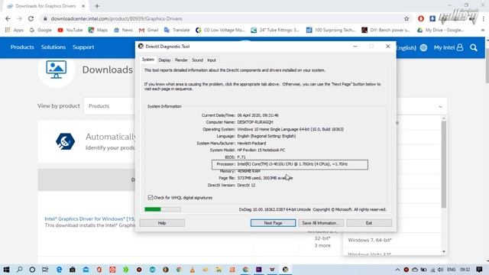Click ENG language indicator in tray
The image size is (489, 275).
click(451, 270)
